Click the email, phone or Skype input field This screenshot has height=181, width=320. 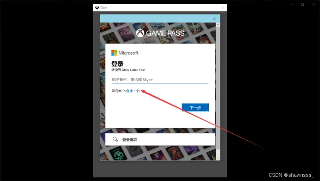point(160,80)
